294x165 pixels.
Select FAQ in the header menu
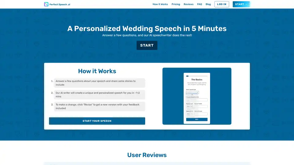[x=199, y=4]
